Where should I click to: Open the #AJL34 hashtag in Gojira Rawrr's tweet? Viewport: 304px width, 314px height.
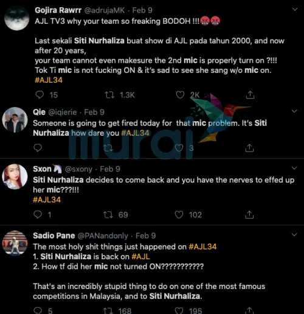(x=49, y=80)
